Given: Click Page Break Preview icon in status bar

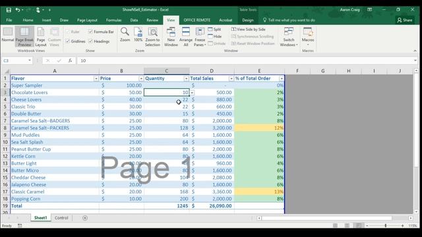Looking at the screenshot, I should point(359,226).
